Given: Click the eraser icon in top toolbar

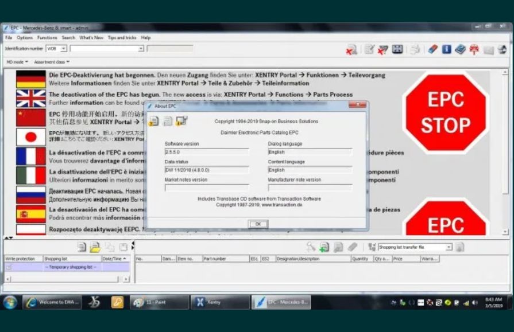Looking at the screenshot, I should tap(432, 49).
